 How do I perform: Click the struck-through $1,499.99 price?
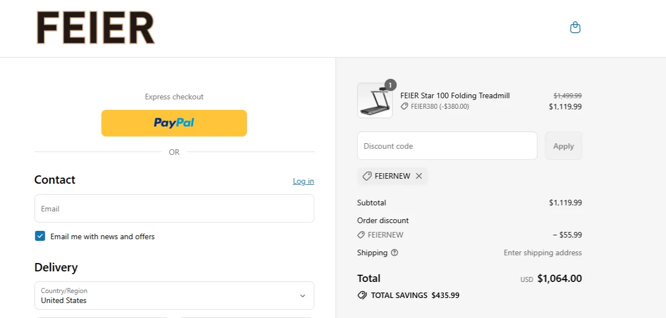click(x=568, y=95)
